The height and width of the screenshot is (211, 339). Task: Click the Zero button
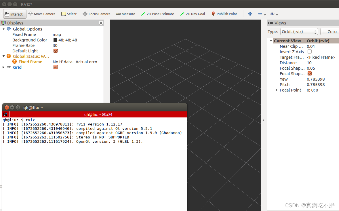330,32
